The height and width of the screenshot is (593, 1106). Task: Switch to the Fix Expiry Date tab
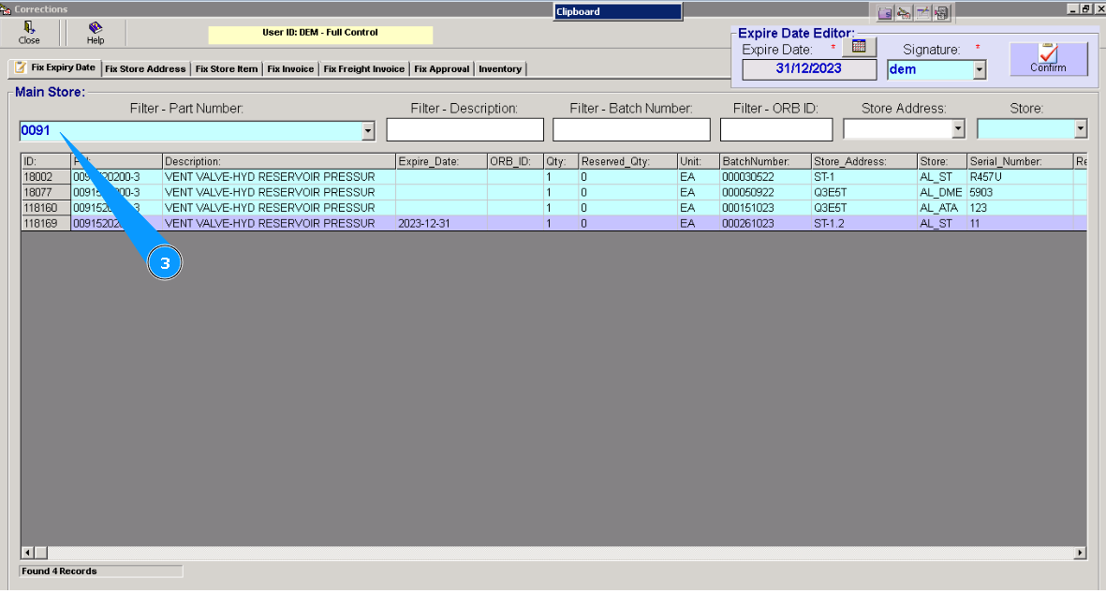pyautogui.click(x=56, y=67)
